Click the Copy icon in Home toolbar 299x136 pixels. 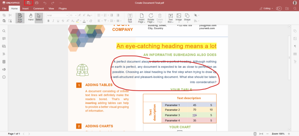pos(4,15)
